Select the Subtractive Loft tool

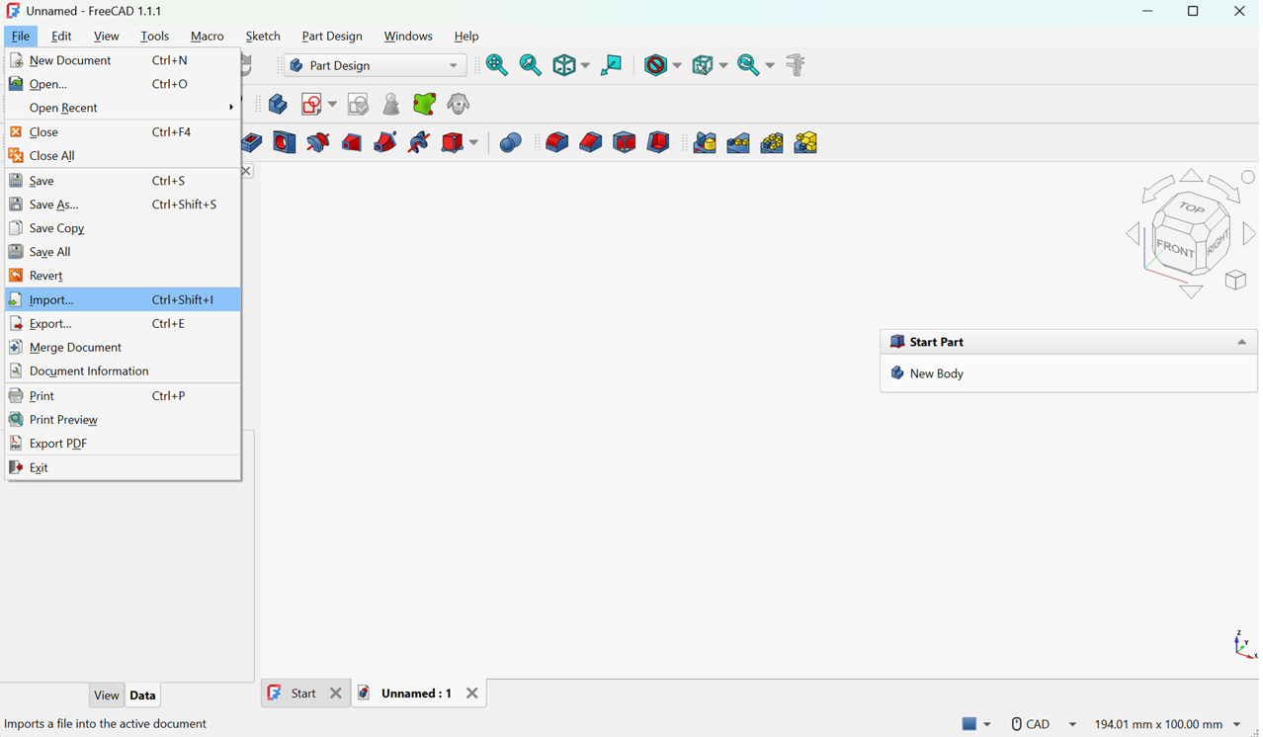(x=352, y=142)
